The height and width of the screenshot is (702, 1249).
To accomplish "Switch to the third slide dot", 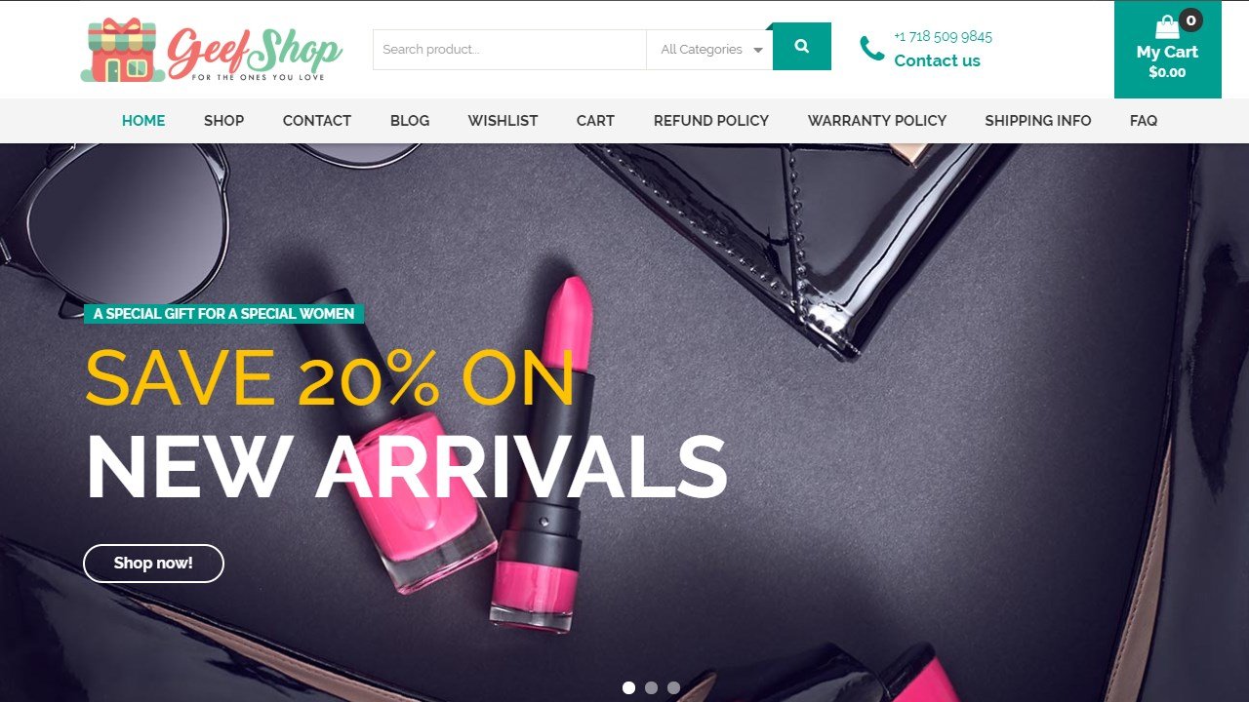I will coord(673,687).
